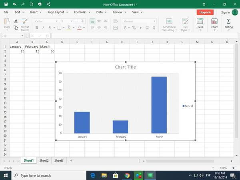Click the Share icon in title bar

pos(48,4)
